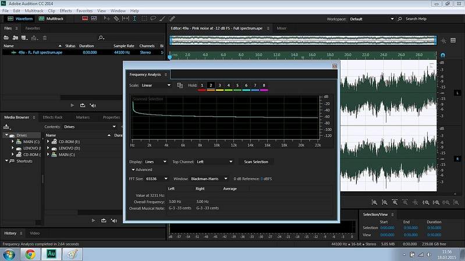The height and width of the screenshot is (261, 465).
Task: Click the Scan Selection button
Action: (256, 162)
